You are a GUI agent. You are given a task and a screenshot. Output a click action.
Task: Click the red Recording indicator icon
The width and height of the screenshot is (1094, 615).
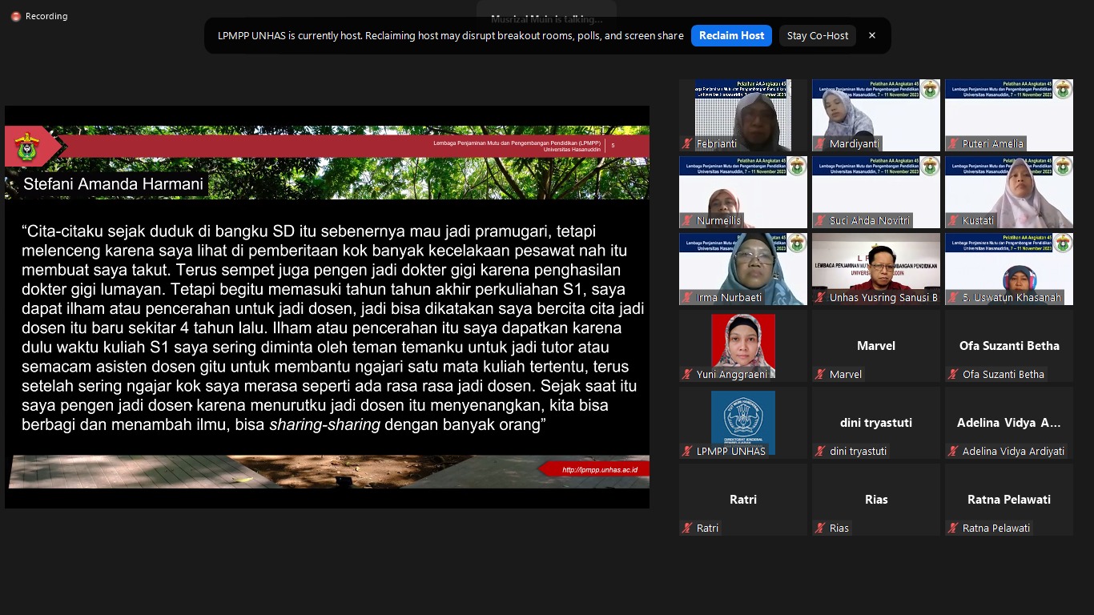coord(16,16)
